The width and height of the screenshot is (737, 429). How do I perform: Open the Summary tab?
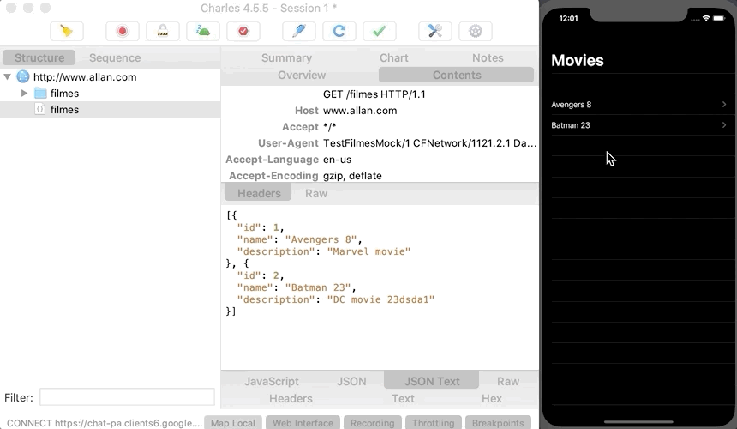286,57
